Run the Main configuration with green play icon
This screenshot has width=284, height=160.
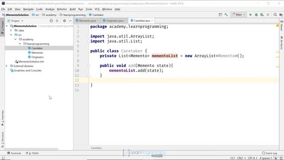point(250,15)
